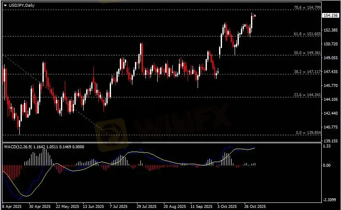This screenshot has height=210, width=341.
Task: Click the 150.720 price axis value
Action: (330, 44)
